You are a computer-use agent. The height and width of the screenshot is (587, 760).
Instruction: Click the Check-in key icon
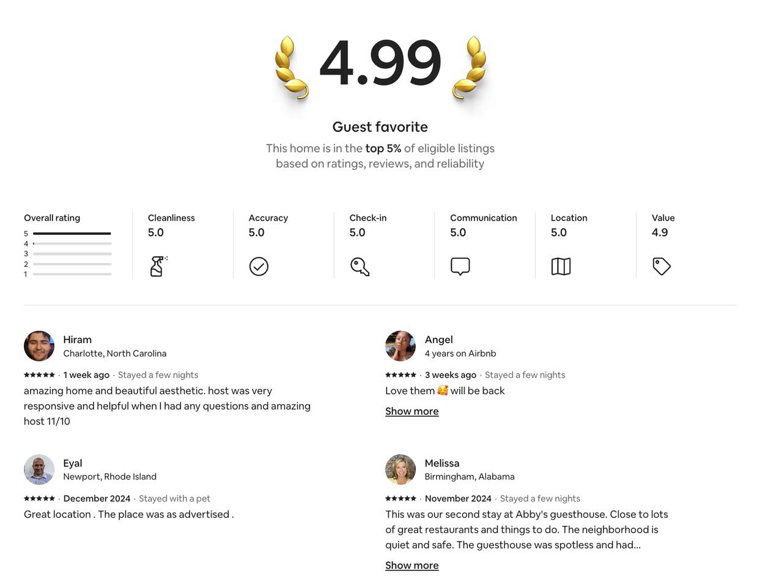(x=360, y=267)
